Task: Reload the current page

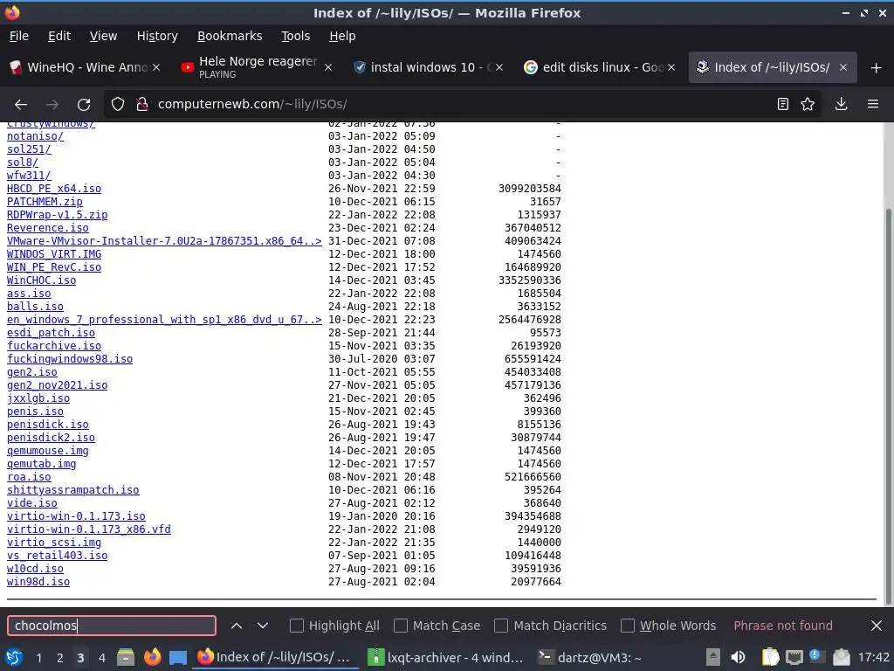Action: [x=84, y=105]
